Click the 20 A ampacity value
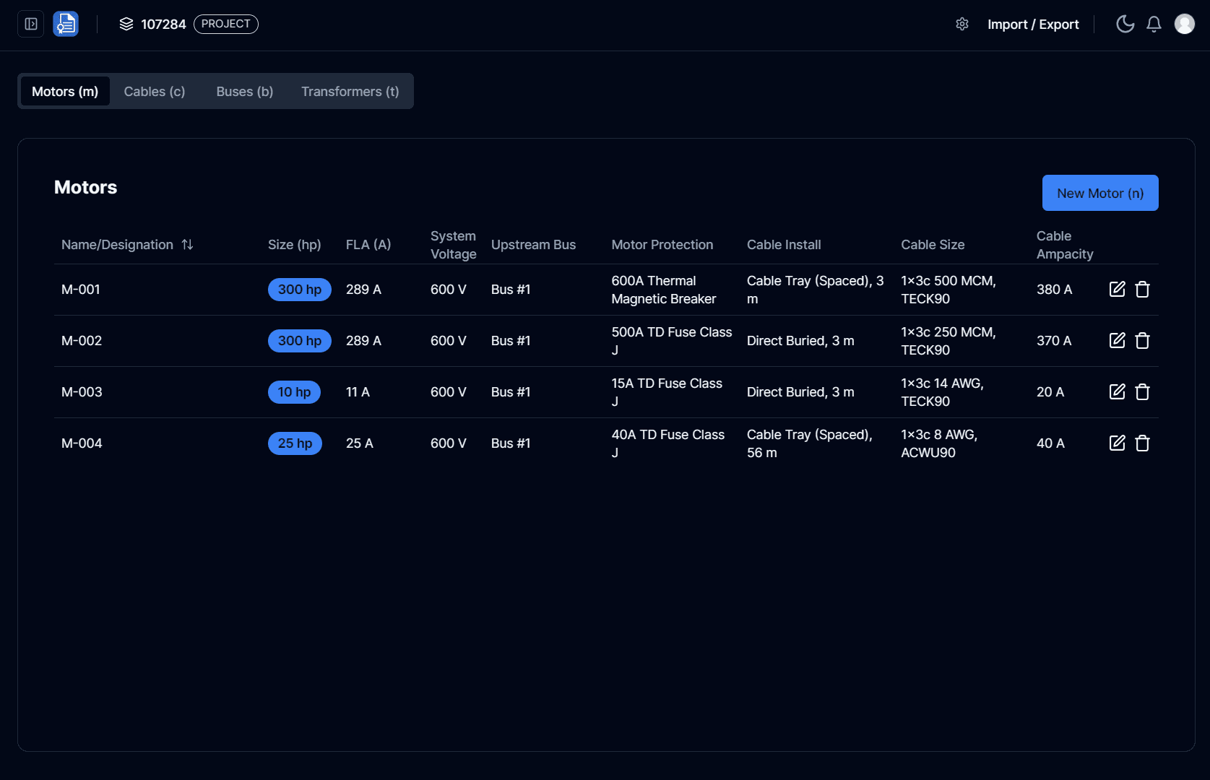Screen dimensions: 1210x780 (x=1050, y=392)
